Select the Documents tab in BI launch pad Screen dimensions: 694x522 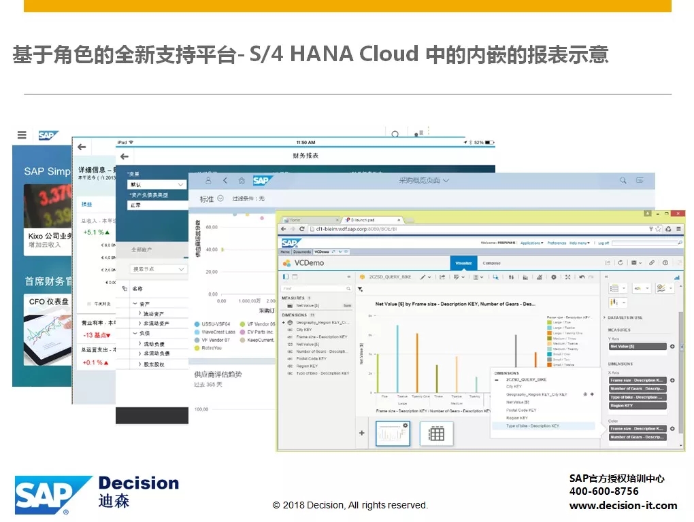pyautogui.click(x=302, y=251)
